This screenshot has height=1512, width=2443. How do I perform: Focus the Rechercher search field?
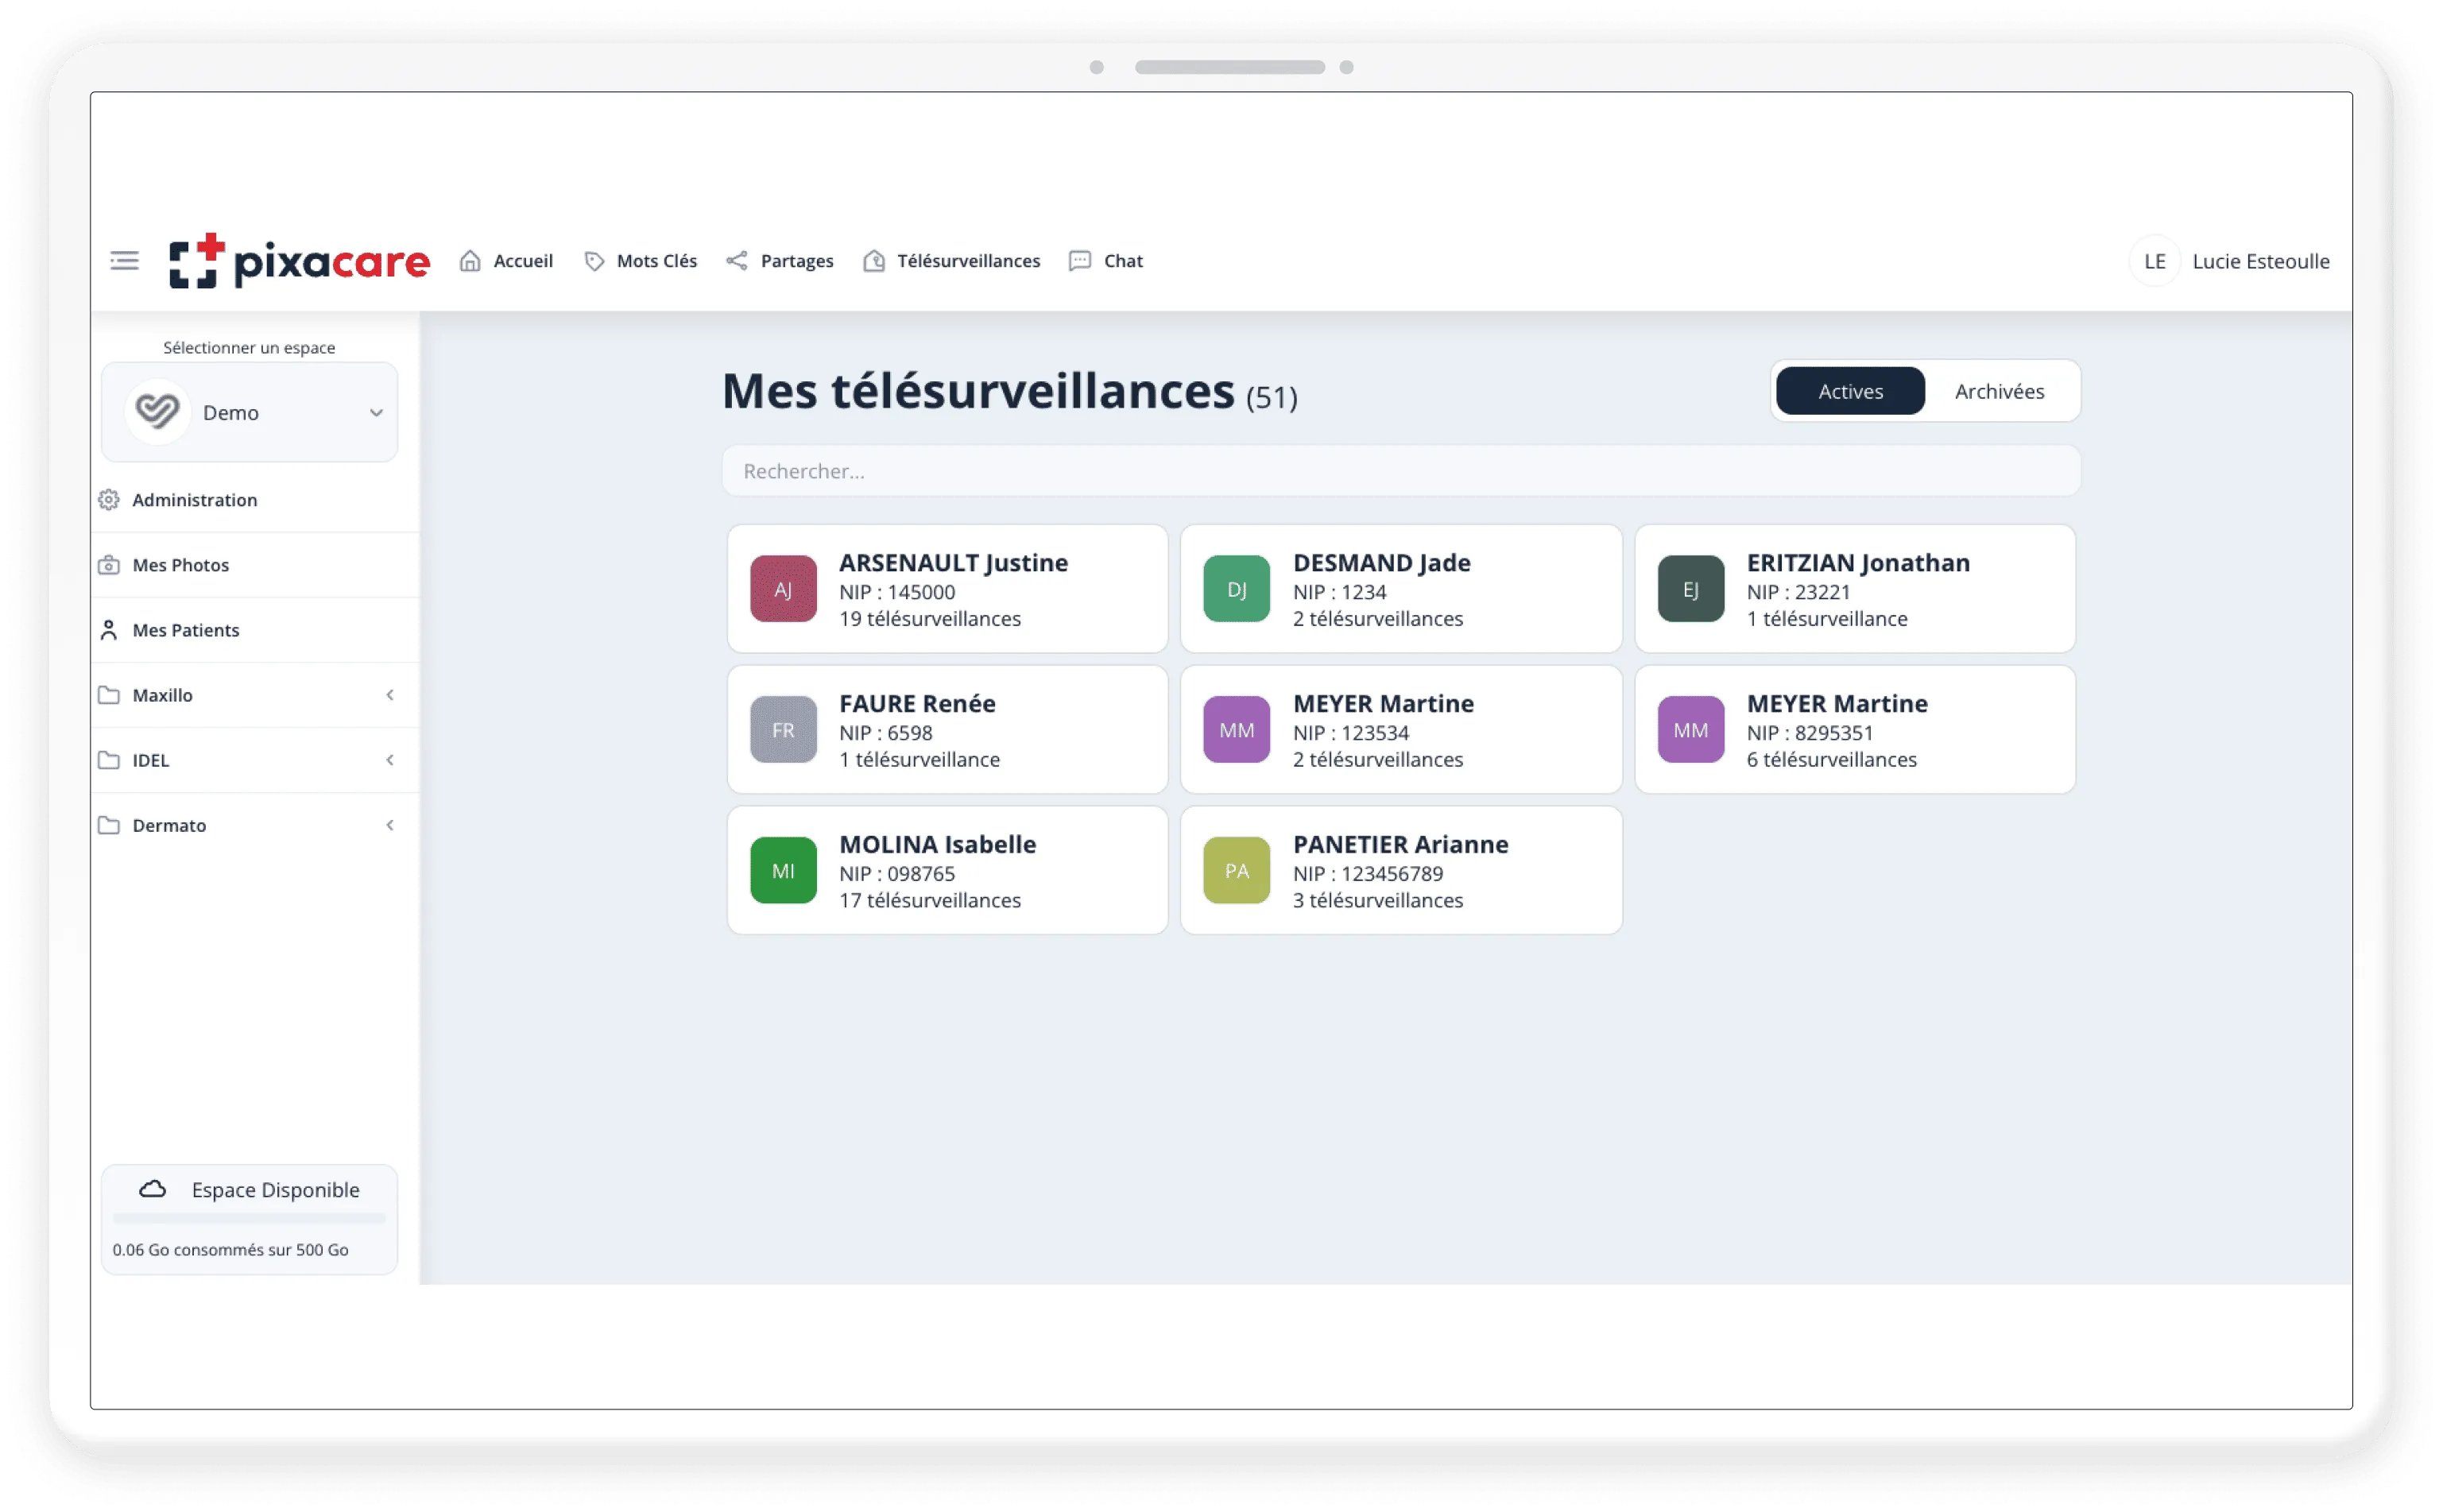coord(1401,471)
